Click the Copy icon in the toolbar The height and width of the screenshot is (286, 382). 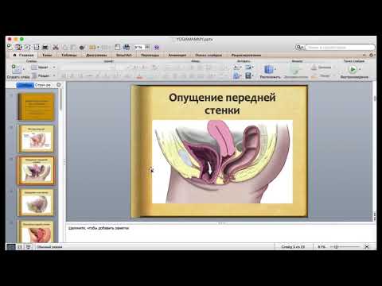tap(65, 47)
